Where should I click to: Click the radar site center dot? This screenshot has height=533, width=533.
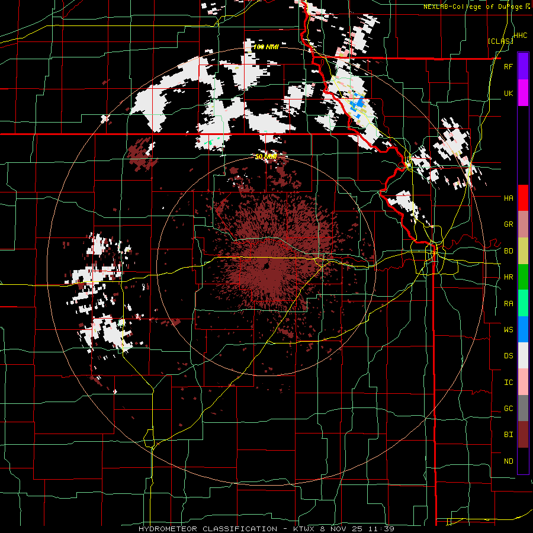tap(266, 265)
